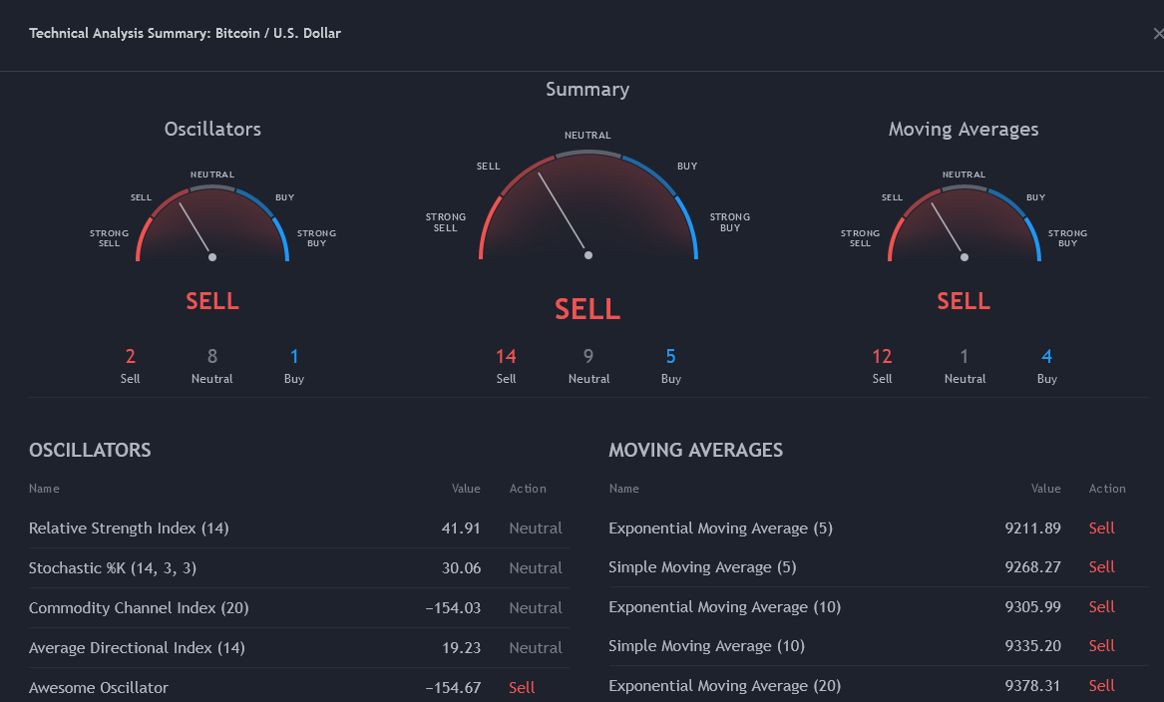Screen dimensions: 1164x702
Task: Click the RSI value 41.91
Action: [x=461, y=528]
